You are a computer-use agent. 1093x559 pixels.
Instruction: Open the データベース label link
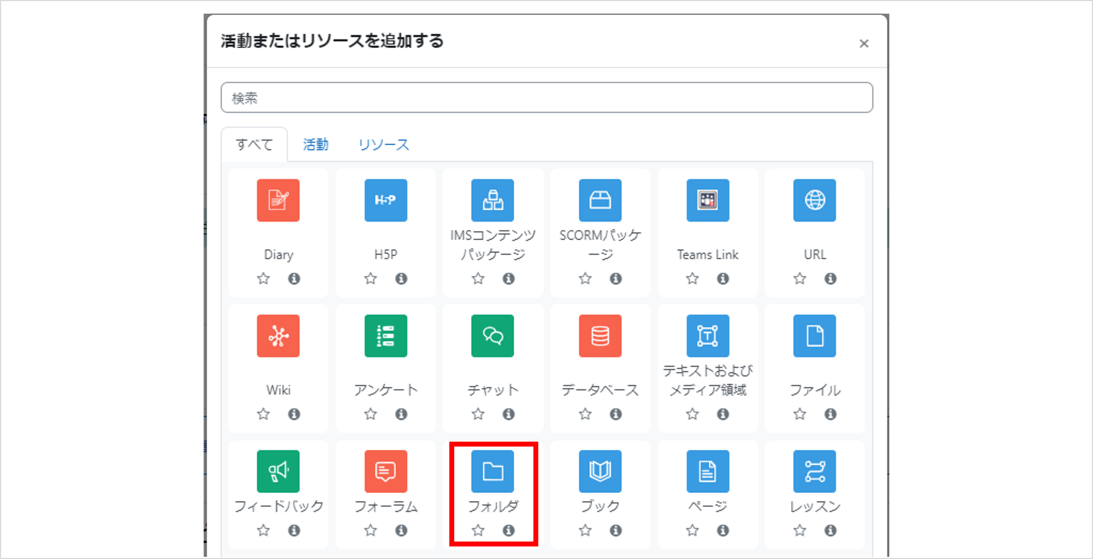[x=600, y=390]
